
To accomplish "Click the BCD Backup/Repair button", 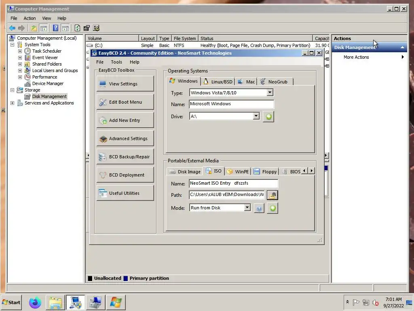I will [x=125, y=157].
